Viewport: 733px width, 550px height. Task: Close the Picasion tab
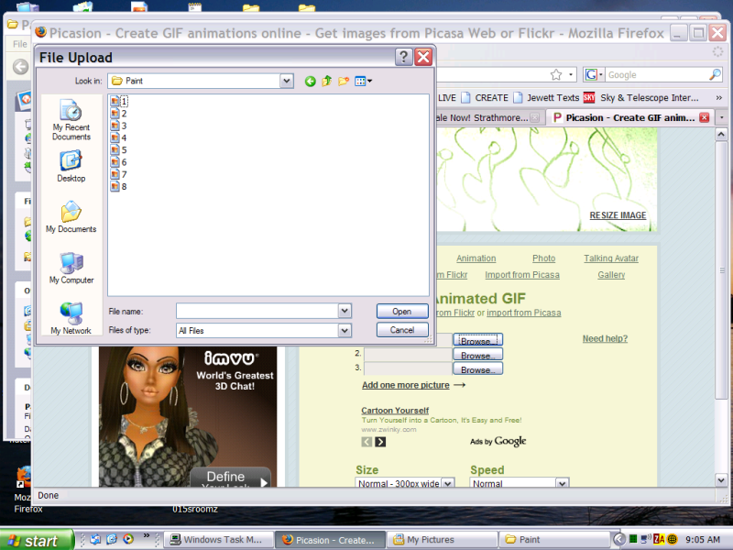click(704, 117)
